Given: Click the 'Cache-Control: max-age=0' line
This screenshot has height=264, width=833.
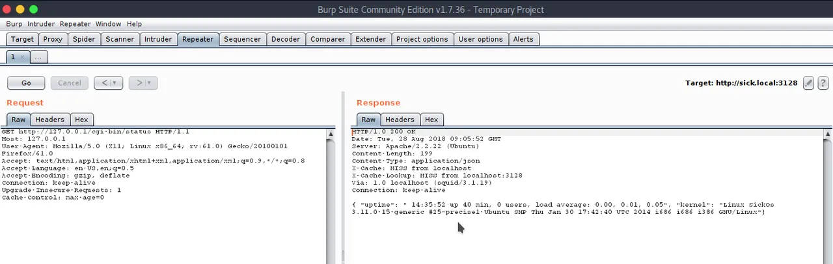Looking at the screenshot, I should 53,198.
